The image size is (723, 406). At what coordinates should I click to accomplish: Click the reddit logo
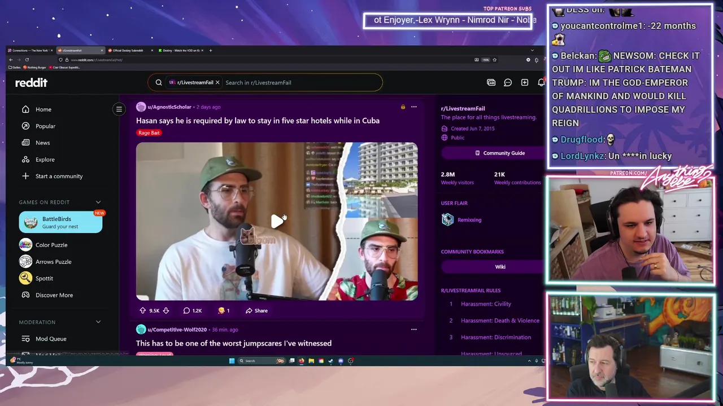pyautogui.click(x=31, y=82)
